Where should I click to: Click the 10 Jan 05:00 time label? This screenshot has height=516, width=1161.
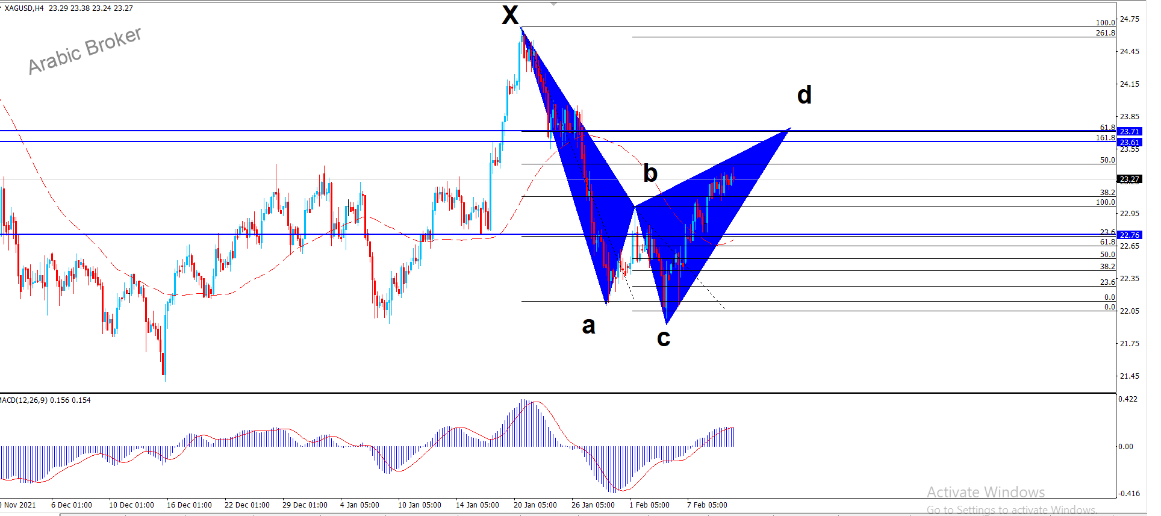[420, 505]
